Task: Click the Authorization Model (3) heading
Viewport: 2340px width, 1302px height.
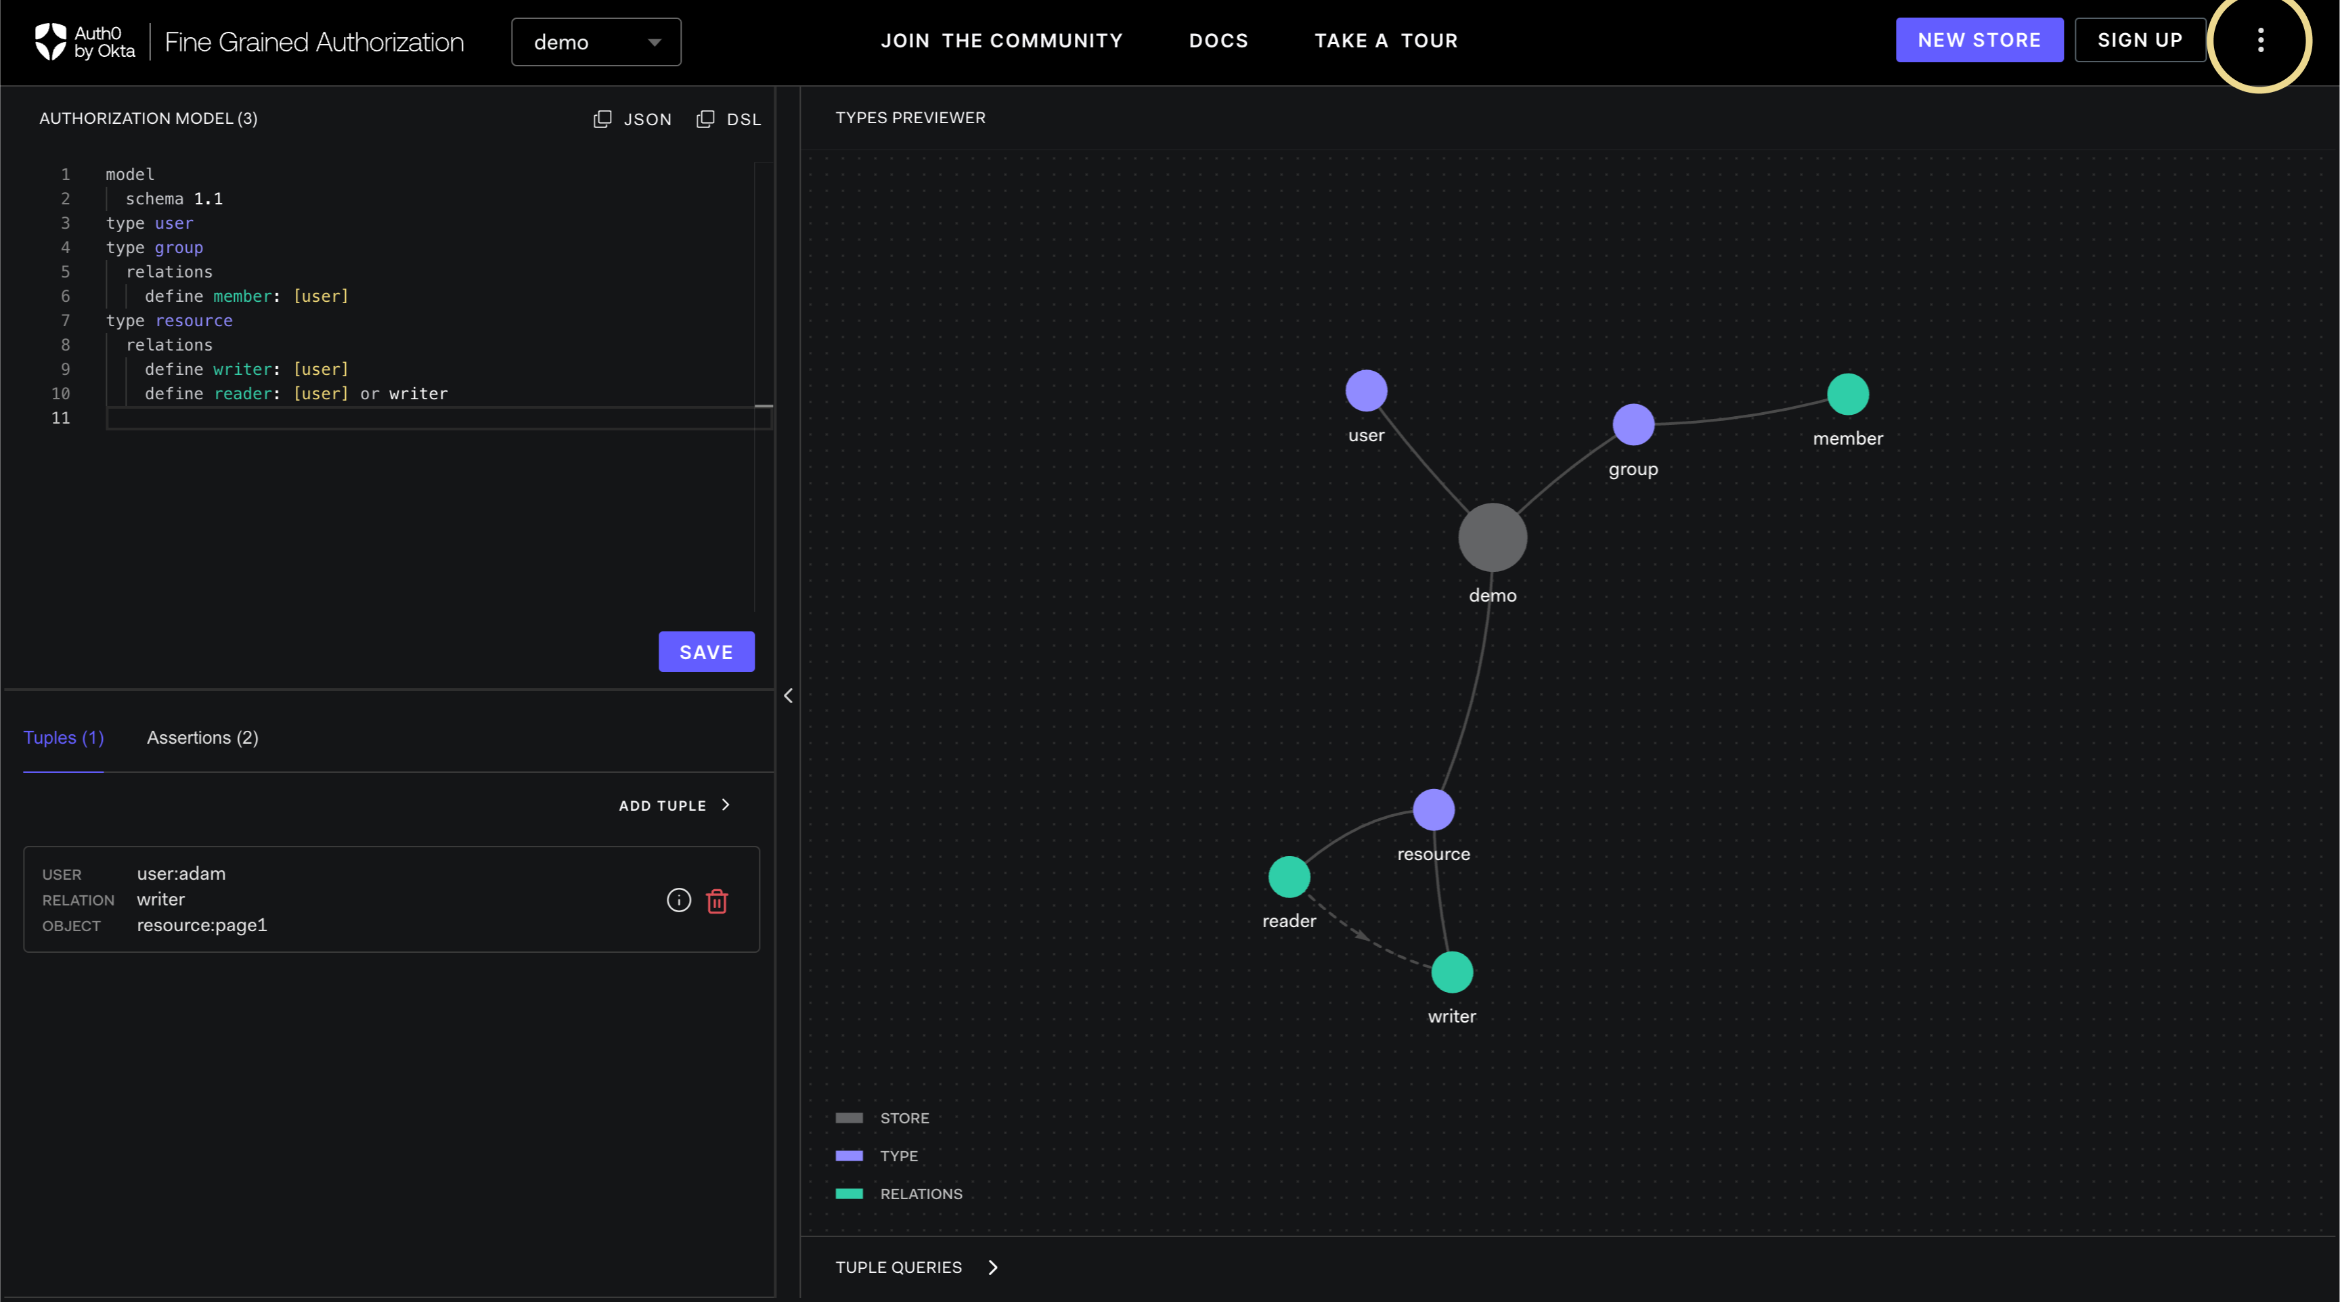Action: pos(148,118)
